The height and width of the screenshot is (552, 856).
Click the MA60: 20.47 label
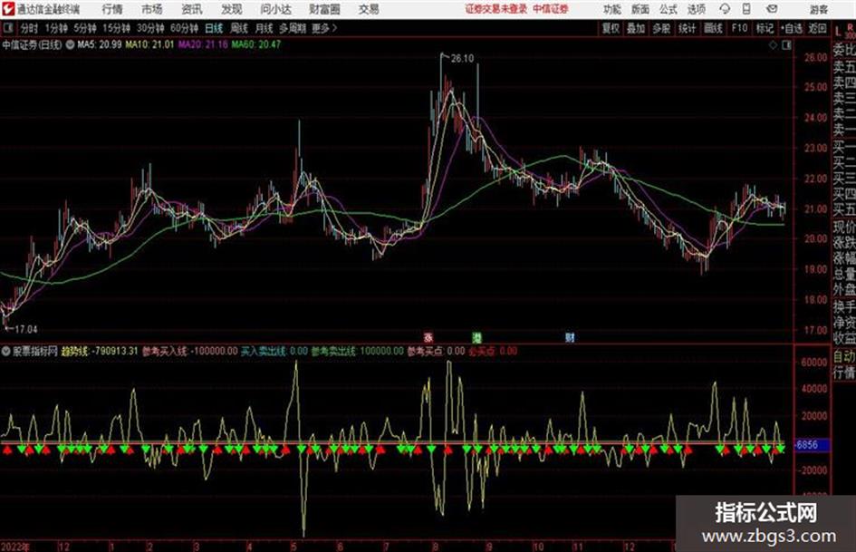(256, 44)
